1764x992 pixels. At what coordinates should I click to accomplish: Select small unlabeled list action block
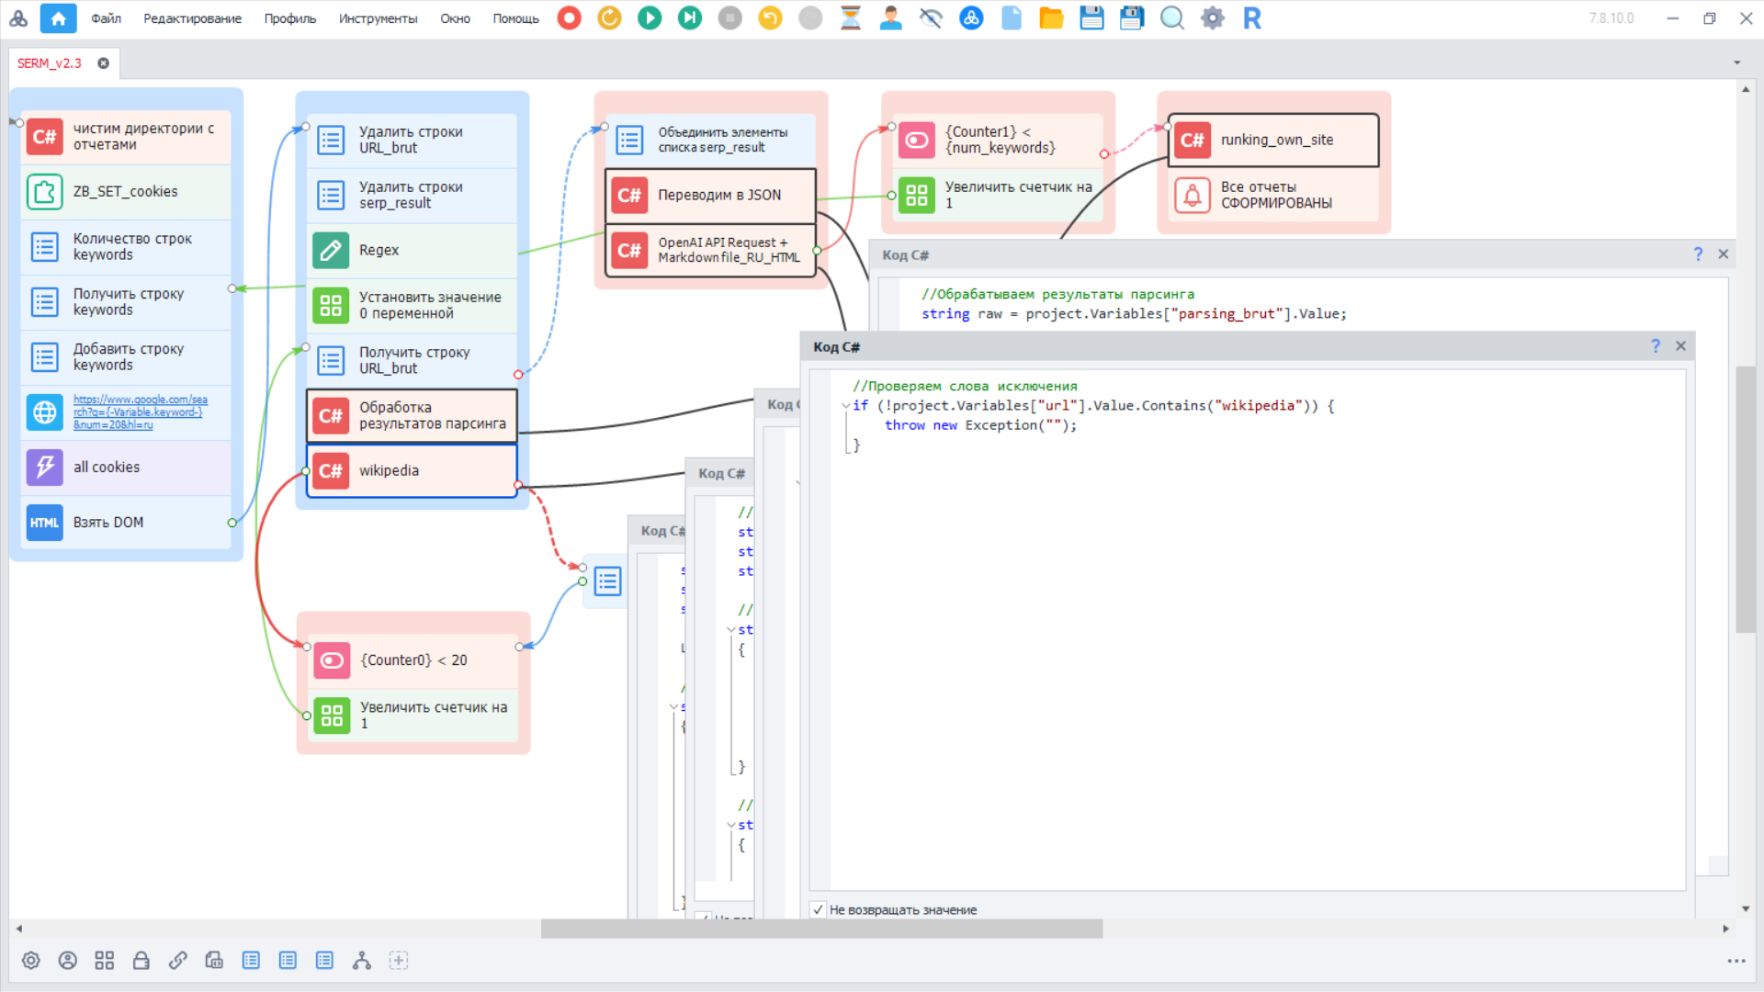pyautogui.click(x=607, y=581)
